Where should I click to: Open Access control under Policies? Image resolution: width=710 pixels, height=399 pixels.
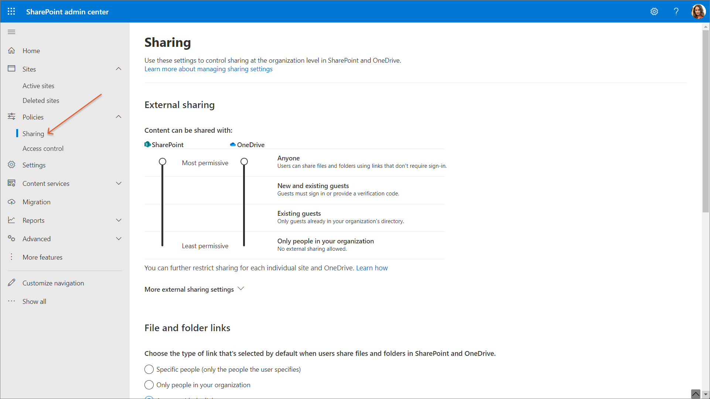point(43,148)
